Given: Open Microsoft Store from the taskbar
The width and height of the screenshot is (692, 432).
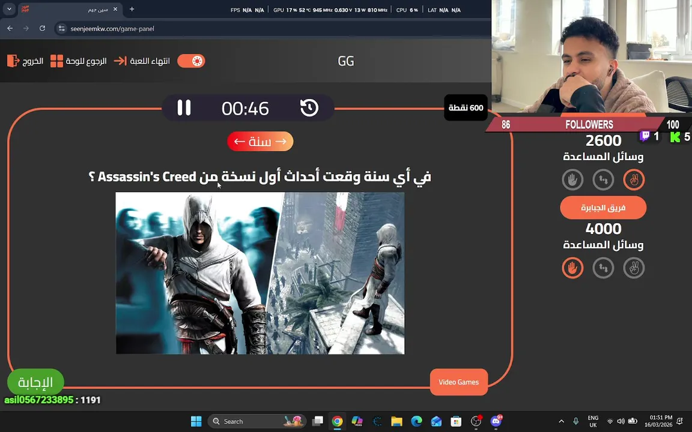Looking at the screenshot, I should coord(456,421).
